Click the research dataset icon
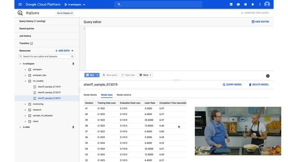288x162 pixels. [30, 110]
